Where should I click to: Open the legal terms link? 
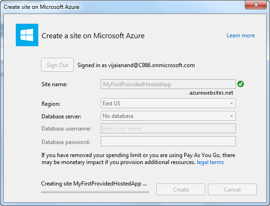click(210, 162)
